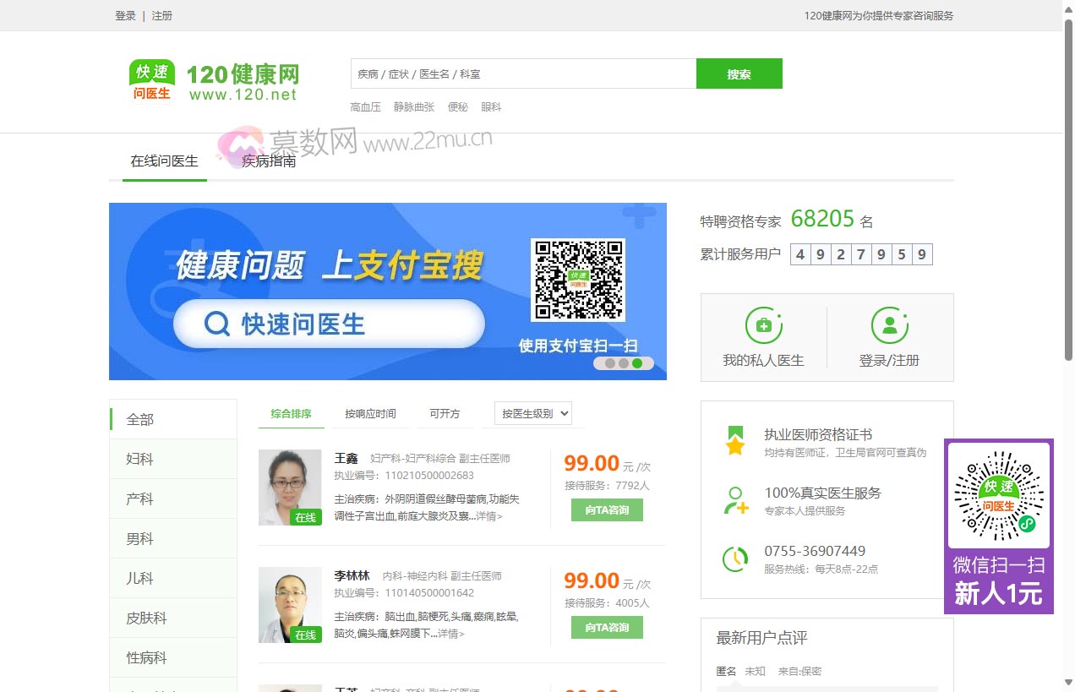
Task: Click the 快速问医生 logo icon
Action: click(150, 81)
